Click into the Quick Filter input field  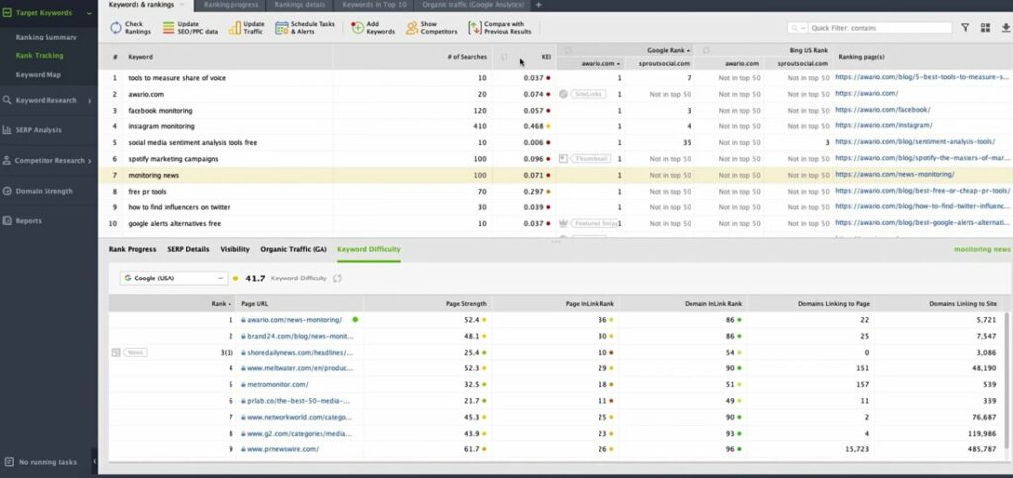click(x=879, y=28)
